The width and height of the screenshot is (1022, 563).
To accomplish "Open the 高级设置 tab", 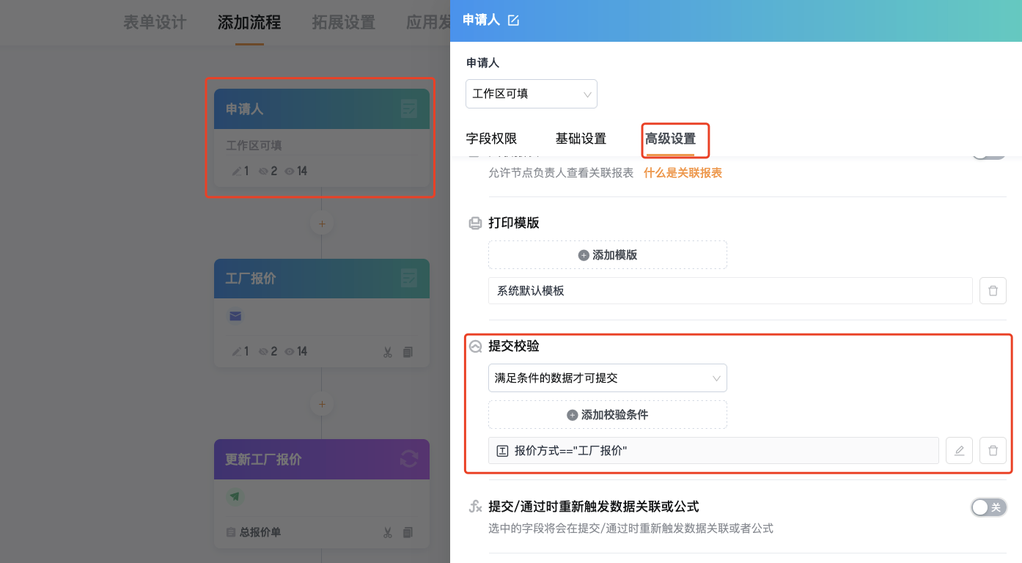I will pyautogui.click(x=670, y=139).
